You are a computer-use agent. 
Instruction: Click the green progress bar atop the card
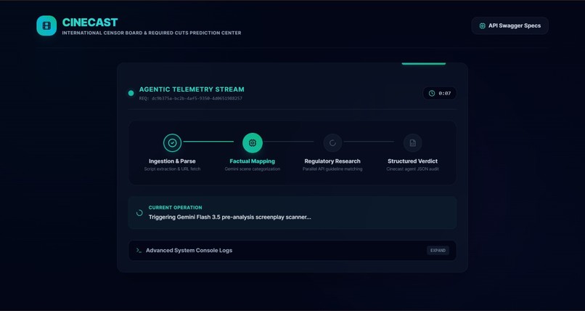click(423, 64)
